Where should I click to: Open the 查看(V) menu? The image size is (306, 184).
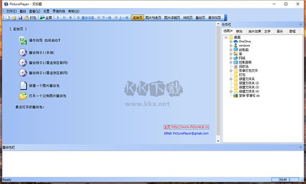click(x=35, y=11)
